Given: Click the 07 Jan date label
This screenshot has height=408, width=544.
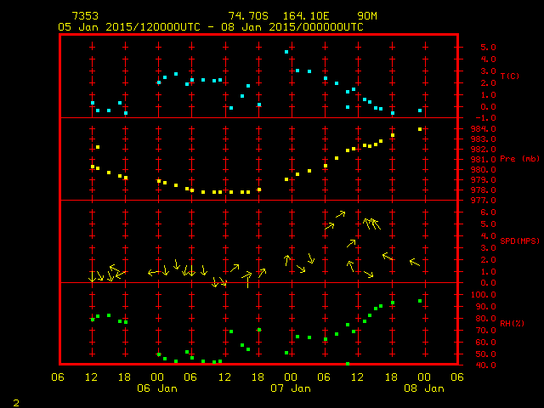Looking at the screenshot, I should coord(291,388).
